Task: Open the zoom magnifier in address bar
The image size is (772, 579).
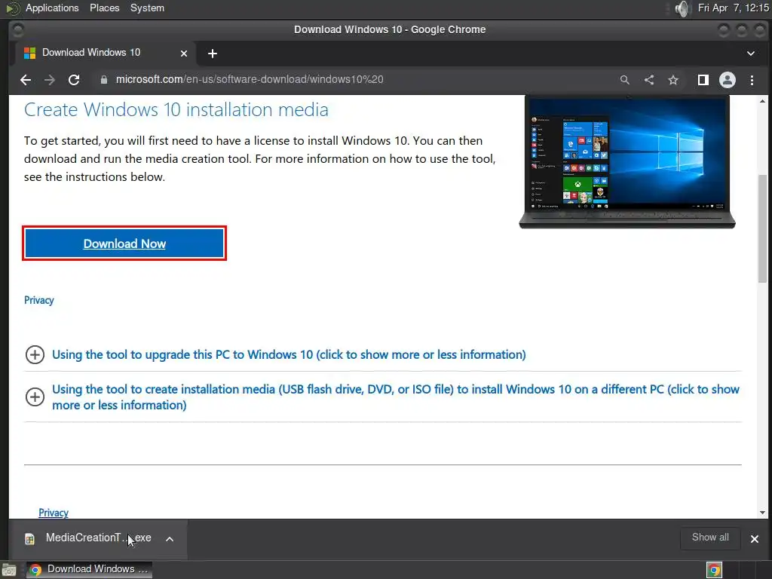Action: 625,80
